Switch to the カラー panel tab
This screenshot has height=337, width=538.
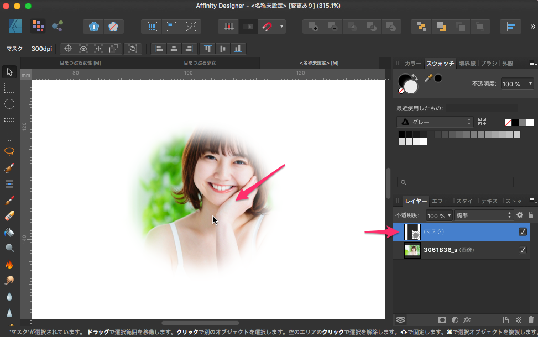pyautogui.click(x=412, y=64)
